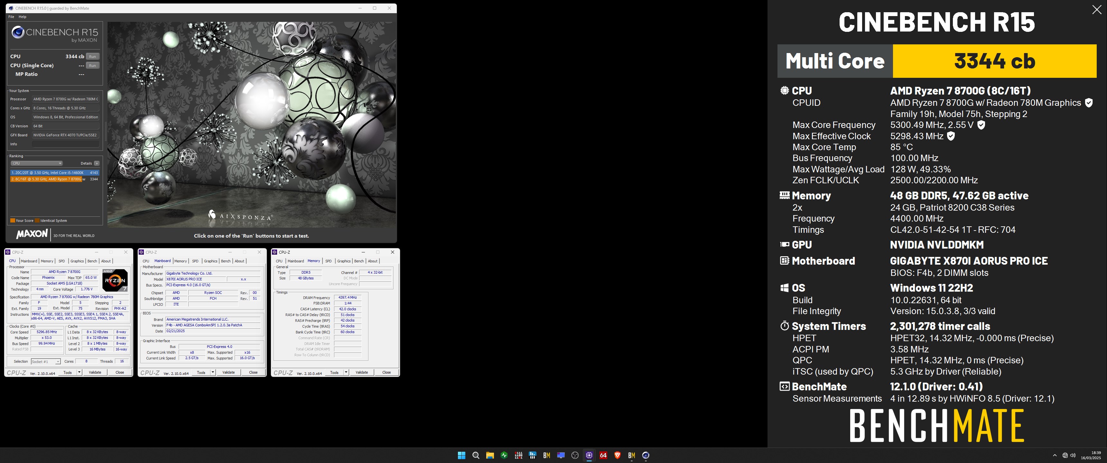
Task: Click the MAXON logo in Cinebench footer
Action: click(x=32, y=234)
